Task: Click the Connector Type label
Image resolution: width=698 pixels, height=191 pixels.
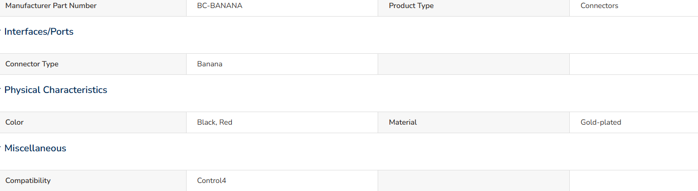Action: click(32, 64)
